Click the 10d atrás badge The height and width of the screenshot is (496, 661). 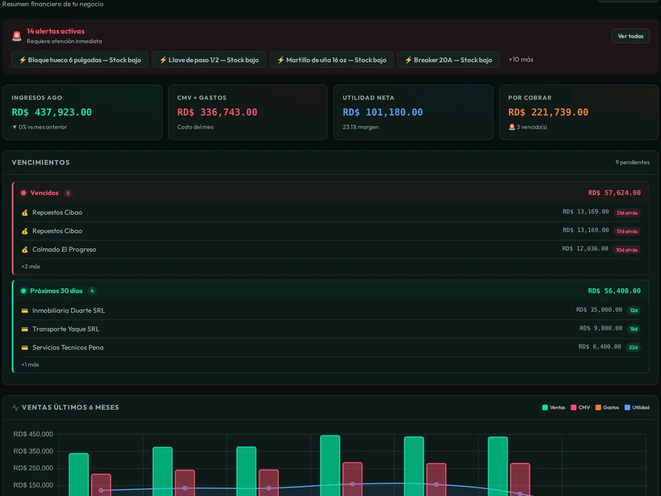(627, 250)
